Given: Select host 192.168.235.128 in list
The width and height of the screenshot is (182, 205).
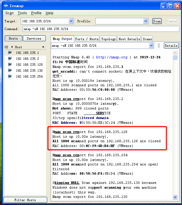Looking at the screenshot, I should [29, 65].
